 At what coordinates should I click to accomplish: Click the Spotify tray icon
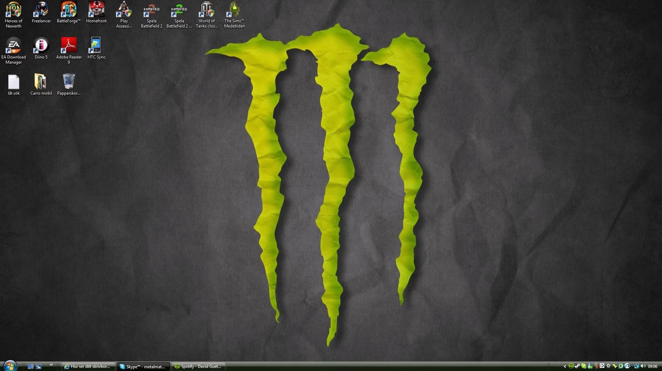pos(571,366)
